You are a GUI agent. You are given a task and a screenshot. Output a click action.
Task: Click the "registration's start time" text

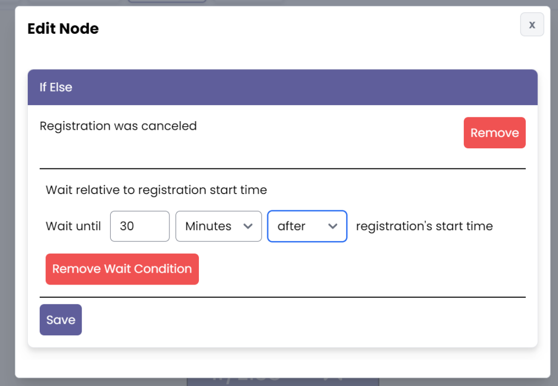click(424, 226)
